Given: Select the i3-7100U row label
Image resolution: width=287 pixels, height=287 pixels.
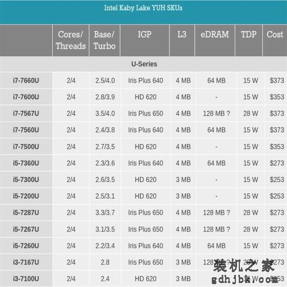Looking at the screenshot, I should coord(26,279).
